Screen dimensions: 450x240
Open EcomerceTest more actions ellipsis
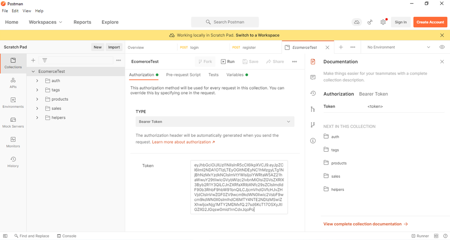[295, 62]
